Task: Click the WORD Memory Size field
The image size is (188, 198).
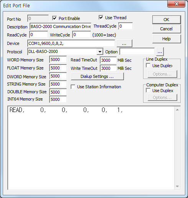Action: pos(58,59)
